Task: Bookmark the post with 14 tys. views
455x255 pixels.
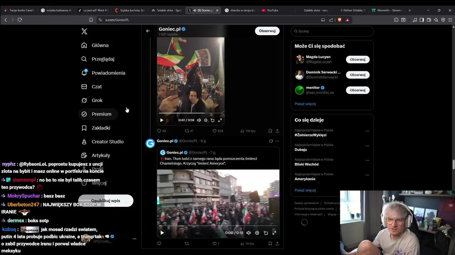Action: 270,244
